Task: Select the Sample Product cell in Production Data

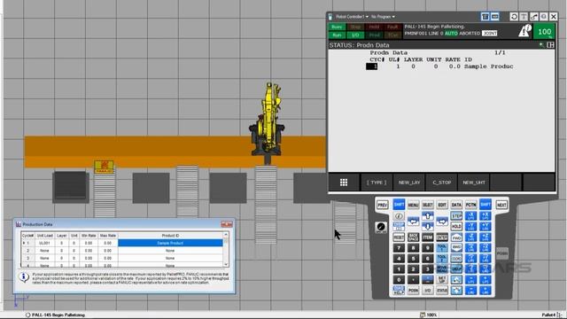Action: pyautogui.click(x=170, y=243)
